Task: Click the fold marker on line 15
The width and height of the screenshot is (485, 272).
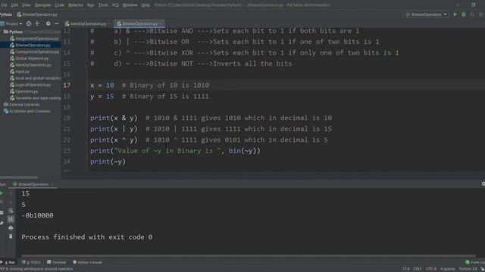Action: 86,63
